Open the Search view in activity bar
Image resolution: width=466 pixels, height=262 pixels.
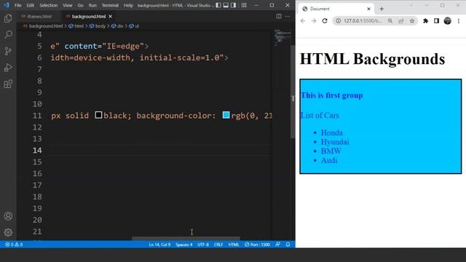click(x=8, y=34)
